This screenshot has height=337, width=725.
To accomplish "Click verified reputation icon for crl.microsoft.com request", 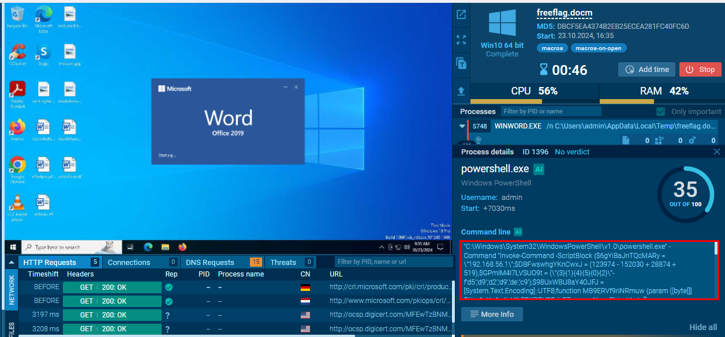I will click(169, 287).
